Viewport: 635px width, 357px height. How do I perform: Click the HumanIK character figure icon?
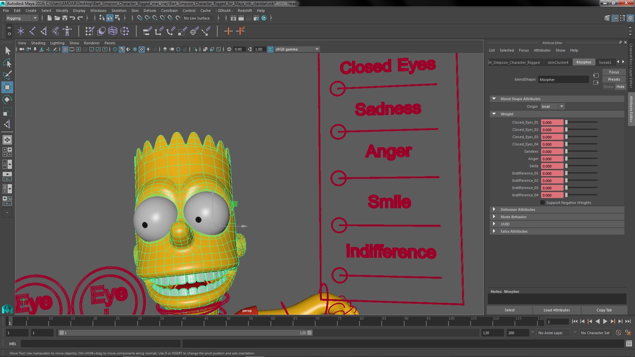pyautogui.click(x=67, y=31)
